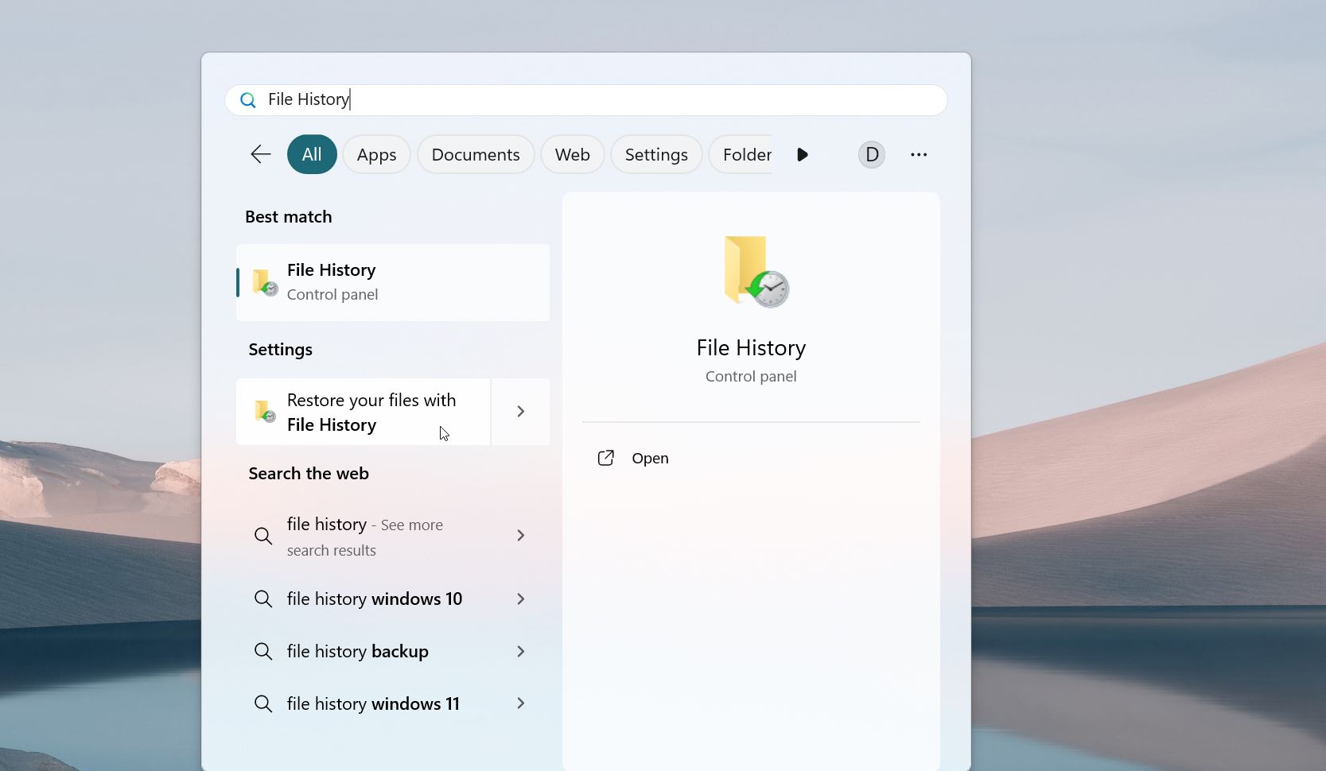
Task: Select the All filter tab
Action: 312,154
